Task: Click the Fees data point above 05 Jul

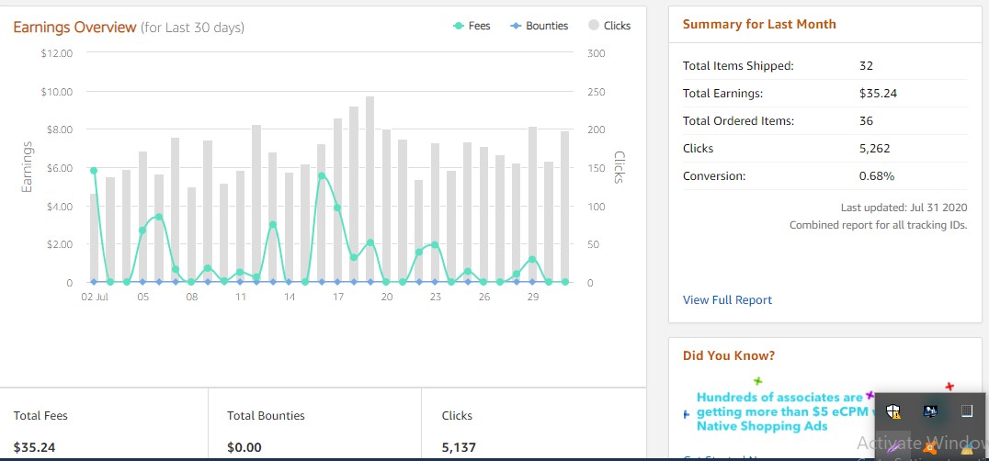Action: (142, 230)
